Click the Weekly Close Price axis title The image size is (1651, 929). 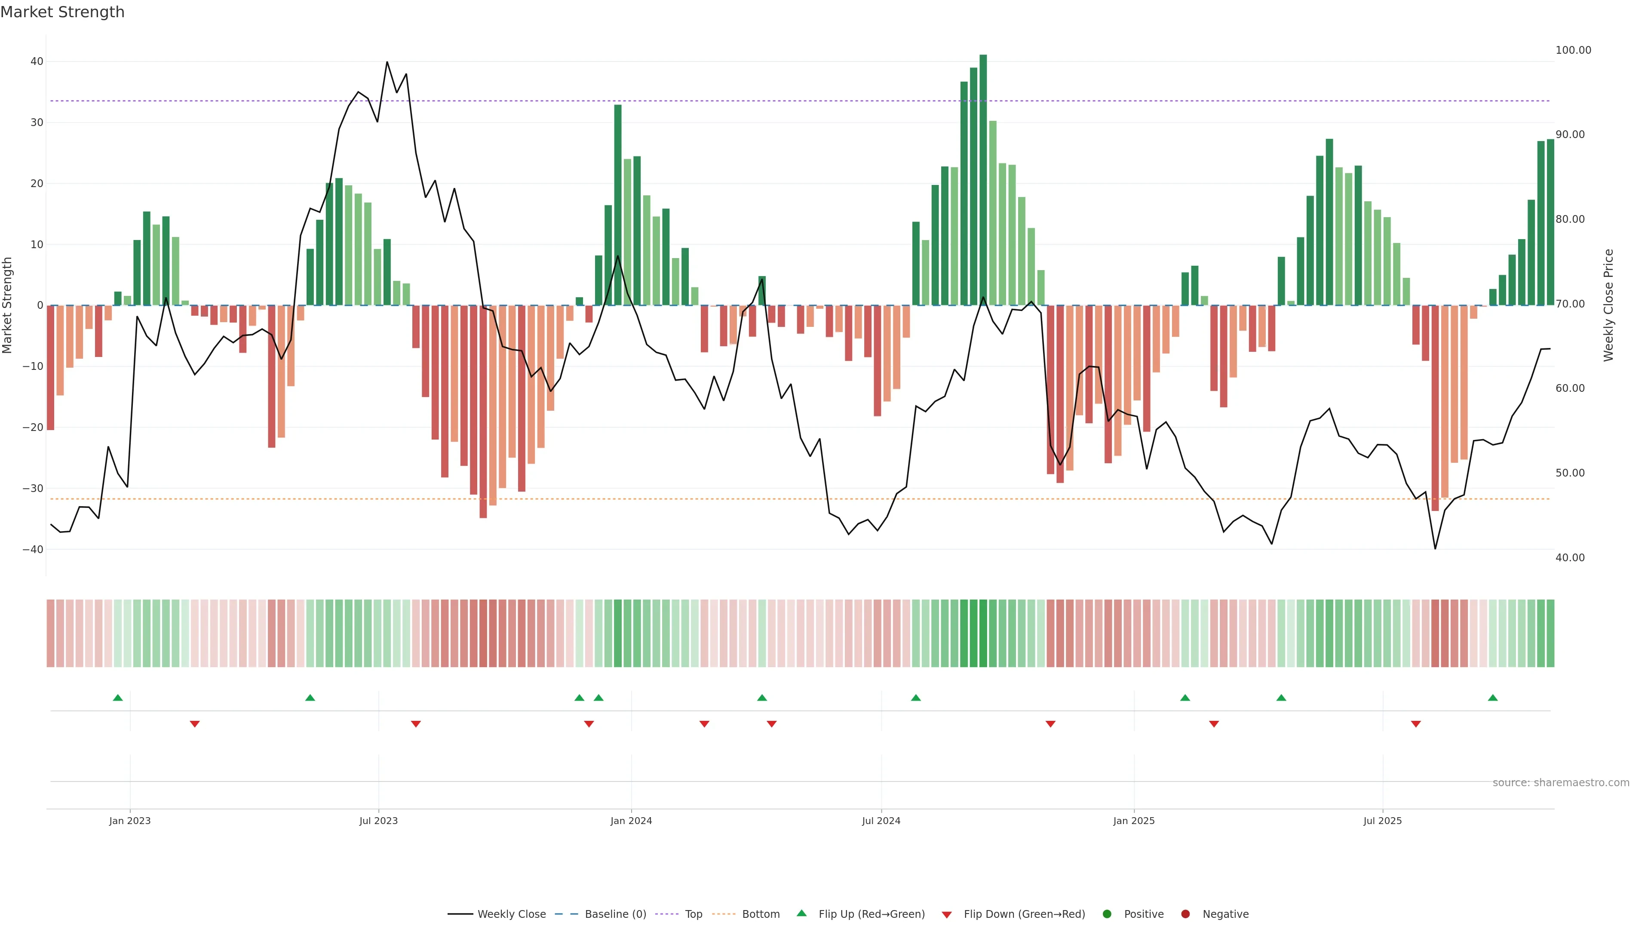click(x=1608, y=305)
